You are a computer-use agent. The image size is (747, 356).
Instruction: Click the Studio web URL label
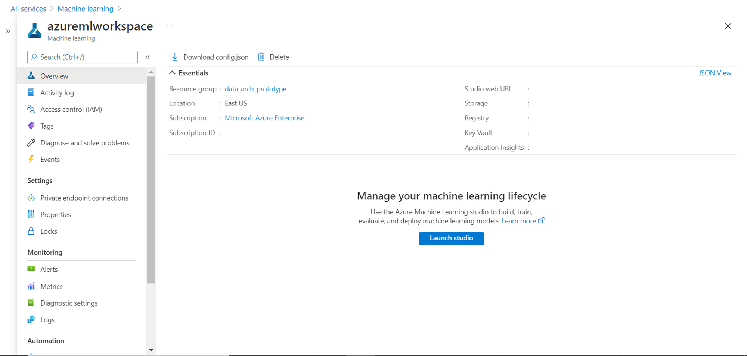[x=488, y=89]
